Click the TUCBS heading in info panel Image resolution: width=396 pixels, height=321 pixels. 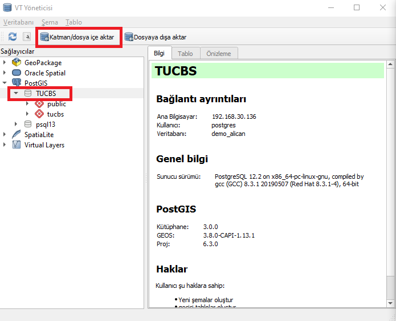click(175, 71)
